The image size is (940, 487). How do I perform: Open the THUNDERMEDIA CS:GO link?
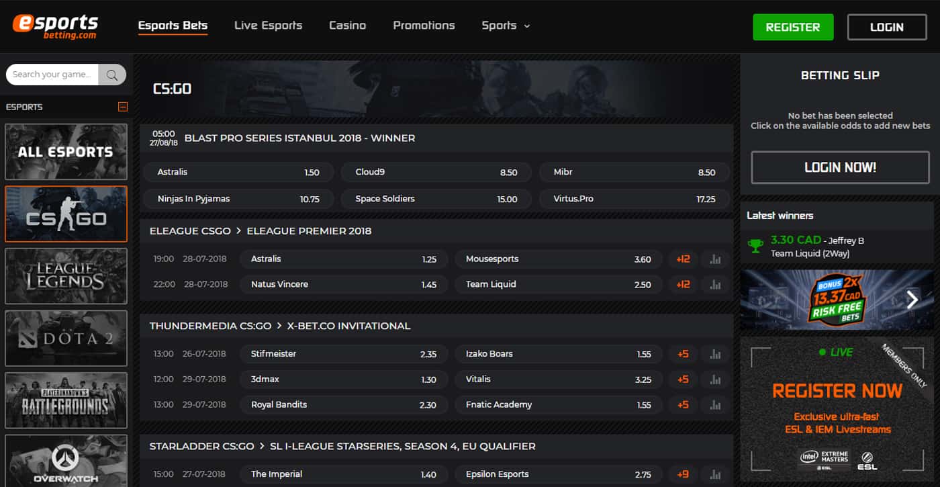tap(210, 326)
